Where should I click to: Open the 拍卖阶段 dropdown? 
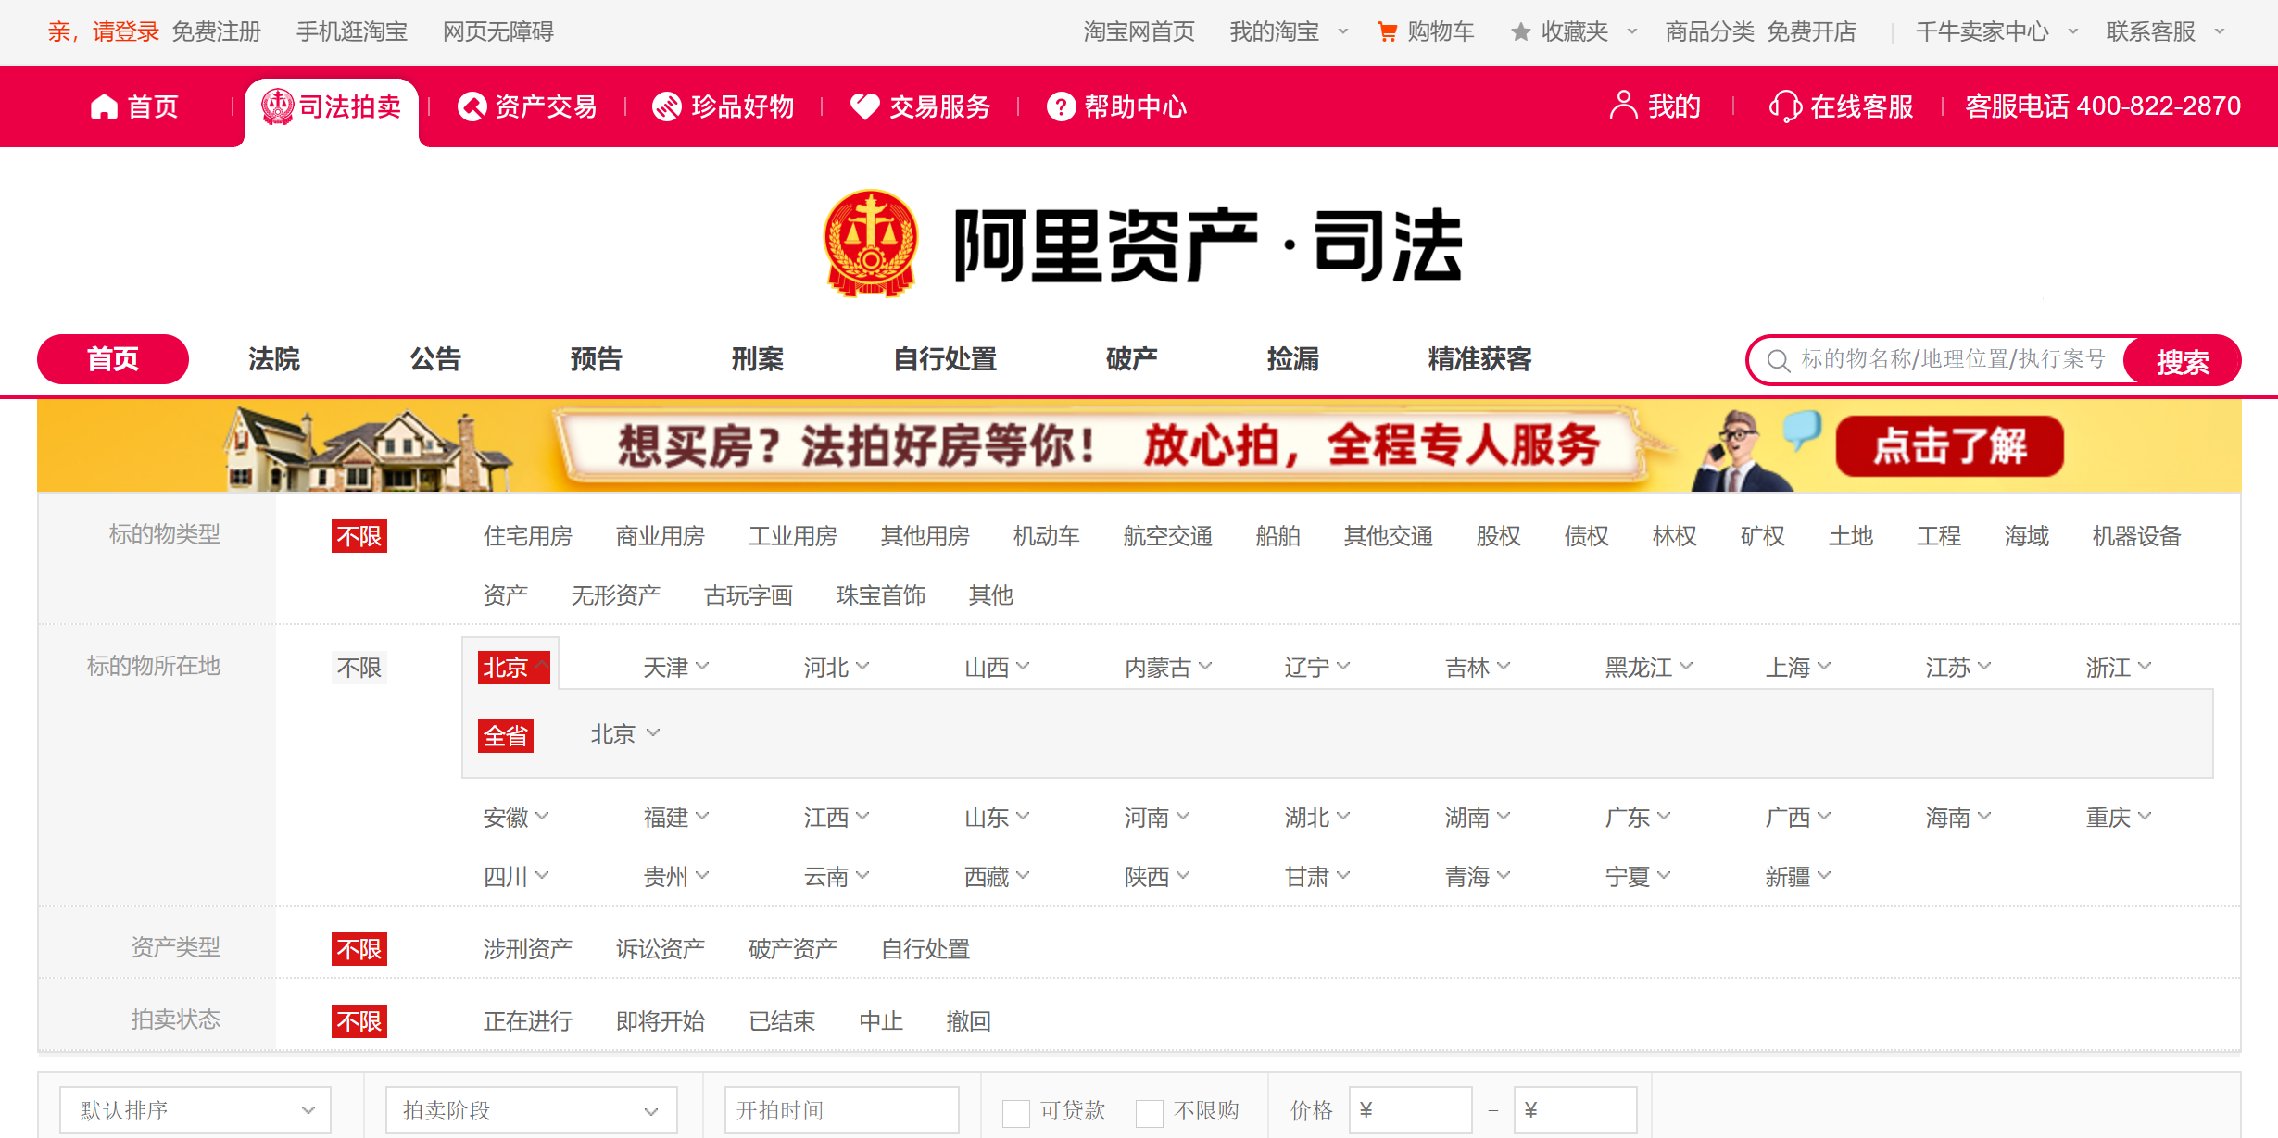pyautogui.click(x=532, y=1110)
